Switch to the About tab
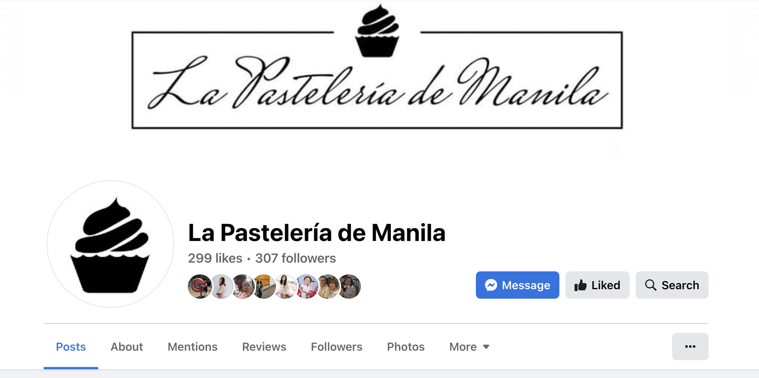The height and width of the screenshot is (378, 759). click(x=127, y=347)
